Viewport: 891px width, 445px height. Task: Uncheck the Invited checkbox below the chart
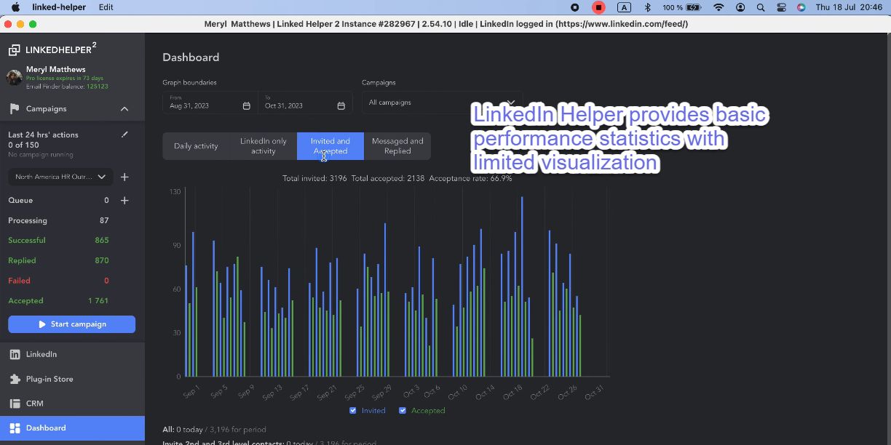(352, 410)
